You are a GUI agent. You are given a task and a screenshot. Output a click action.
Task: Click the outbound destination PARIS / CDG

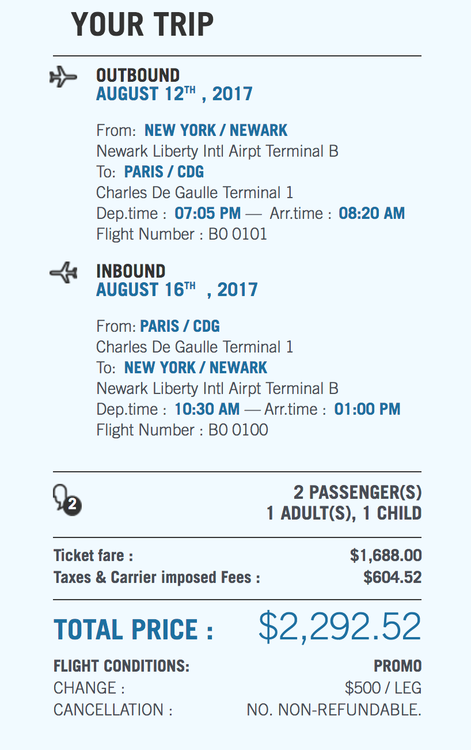[x=164, y=172]
